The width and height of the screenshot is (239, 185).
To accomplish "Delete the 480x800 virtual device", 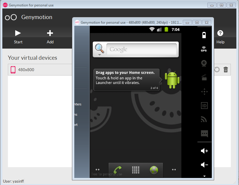I will (x=226, y=70).
